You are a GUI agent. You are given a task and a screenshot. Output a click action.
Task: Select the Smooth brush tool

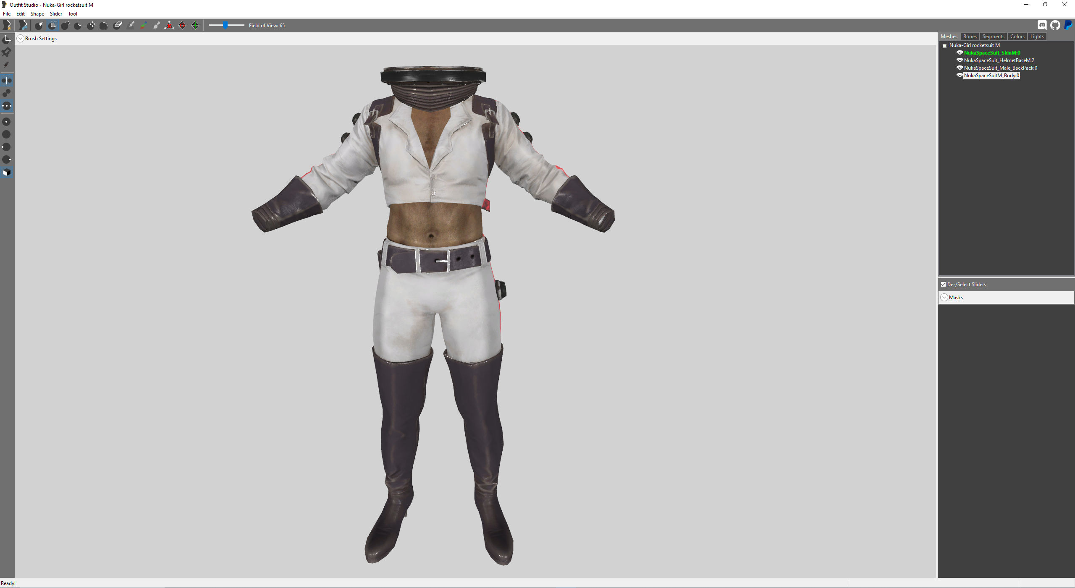(x=104, y=26)
